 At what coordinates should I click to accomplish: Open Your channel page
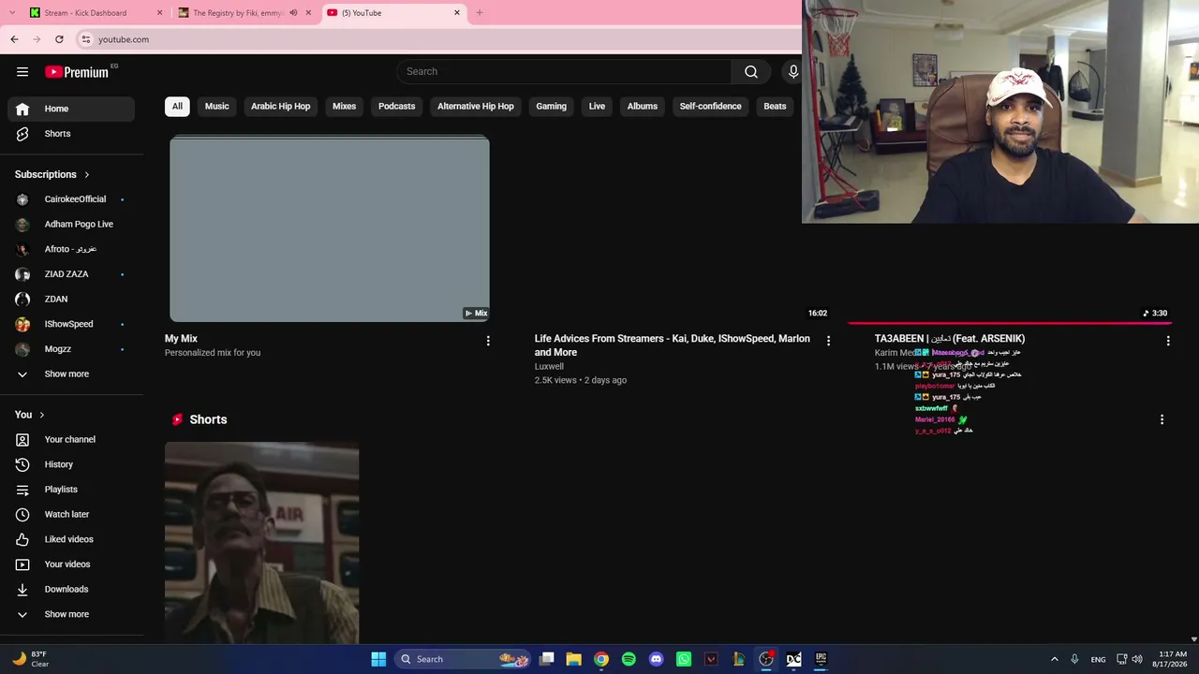click(71, 439)
